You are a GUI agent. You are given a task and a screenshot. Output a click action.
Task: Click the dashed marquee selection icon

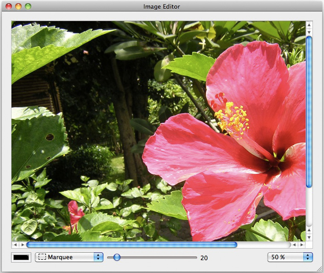click(42, 257)
